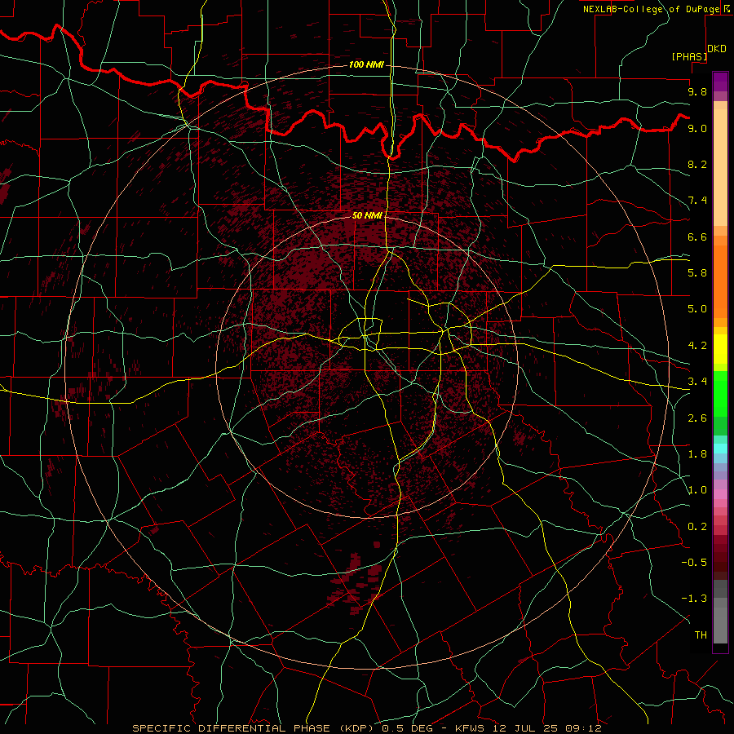Click the 50 NMI range ring label
This screenshot has height=734, width=734.
pyautogui.click(x=367, y=215)
